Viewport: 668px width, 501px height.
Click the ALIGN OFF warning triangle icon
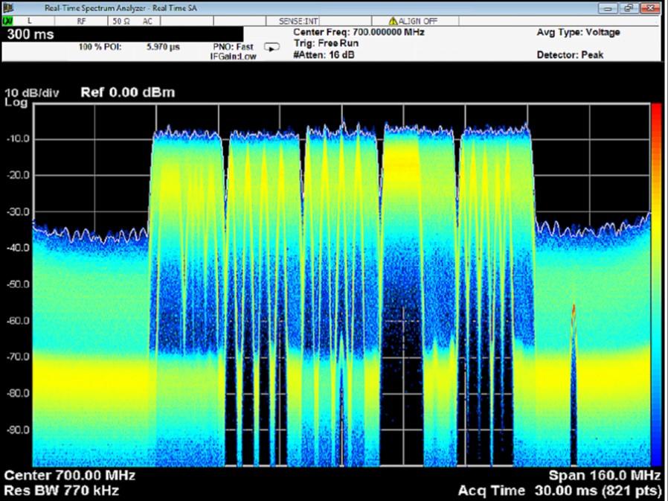pyautogui.click(x=394, y=21)
